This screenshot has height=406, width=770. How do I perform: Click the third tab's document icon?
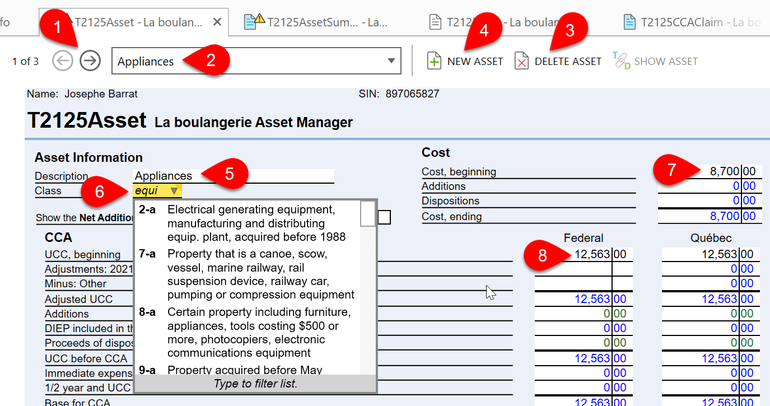pos(435,22)
